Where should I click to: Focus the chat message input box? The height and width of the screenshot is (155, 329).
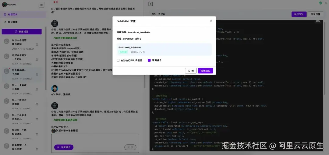pyautogui.click(x=95, y=143)
